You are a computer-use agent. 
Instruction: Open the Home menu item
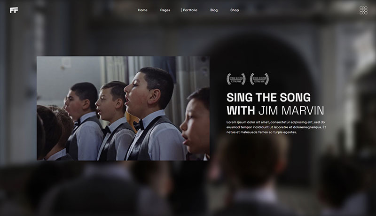(x=142, y=10)
